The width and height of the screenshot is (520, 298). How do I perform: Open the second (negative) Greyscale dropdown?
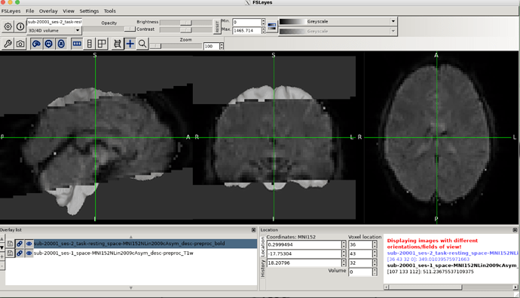coord(338,31)
